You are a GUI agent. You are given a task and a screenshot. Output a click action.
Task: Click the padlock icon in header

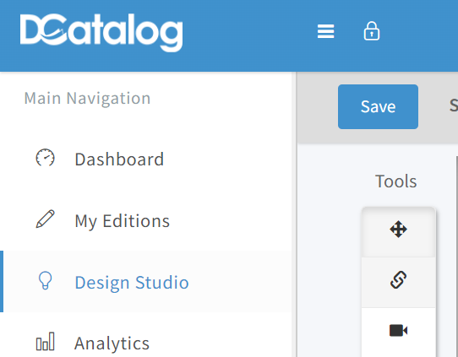[x=372, y=31]
